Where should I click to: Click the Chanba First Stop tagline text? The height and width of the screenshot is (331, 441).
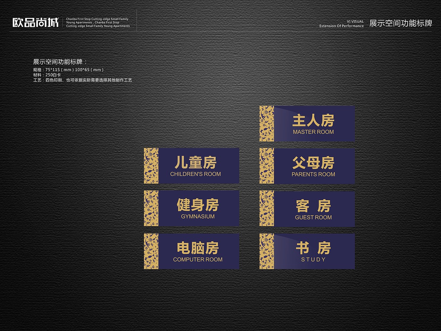(98, 22)
